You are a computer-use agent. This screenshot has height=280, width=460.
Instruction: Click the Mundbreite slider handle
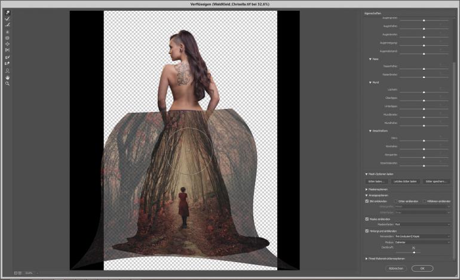[x=424, y=117]
